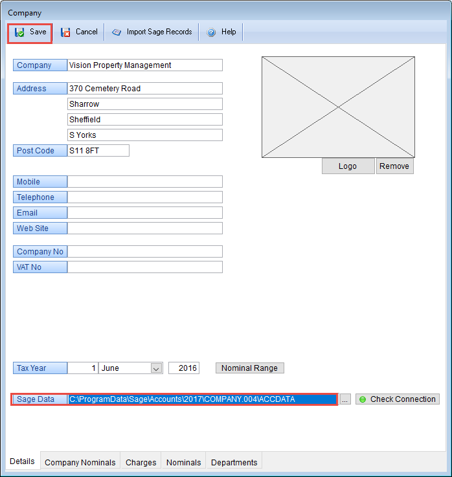Click the Cancel disk icon
This screenshot has width=452, height=477.
65,32
